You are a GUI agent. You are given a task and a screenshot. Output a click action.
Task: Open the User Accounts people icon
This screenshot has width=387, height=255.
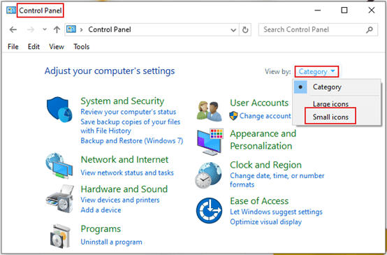tap(210, 111)
